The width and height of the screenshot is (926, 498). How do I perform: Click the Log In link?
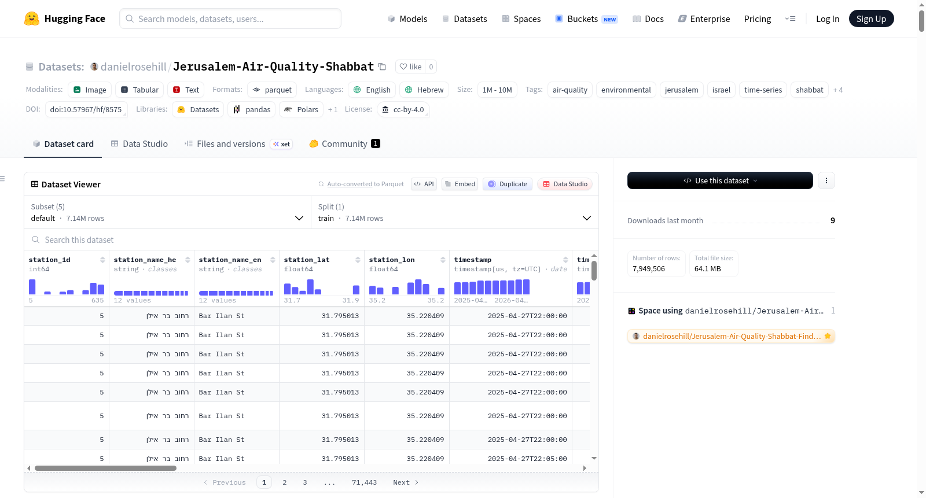point(828,19)
